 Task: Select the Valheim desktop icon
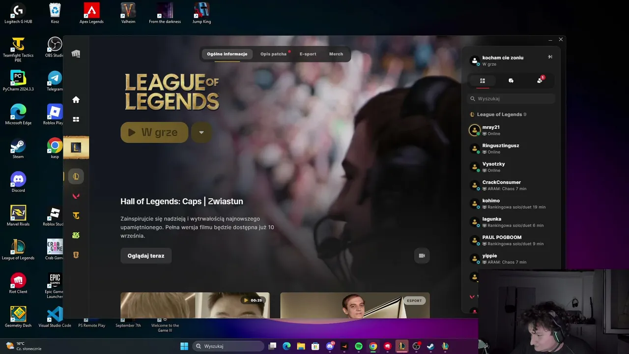tap(128, 13)
